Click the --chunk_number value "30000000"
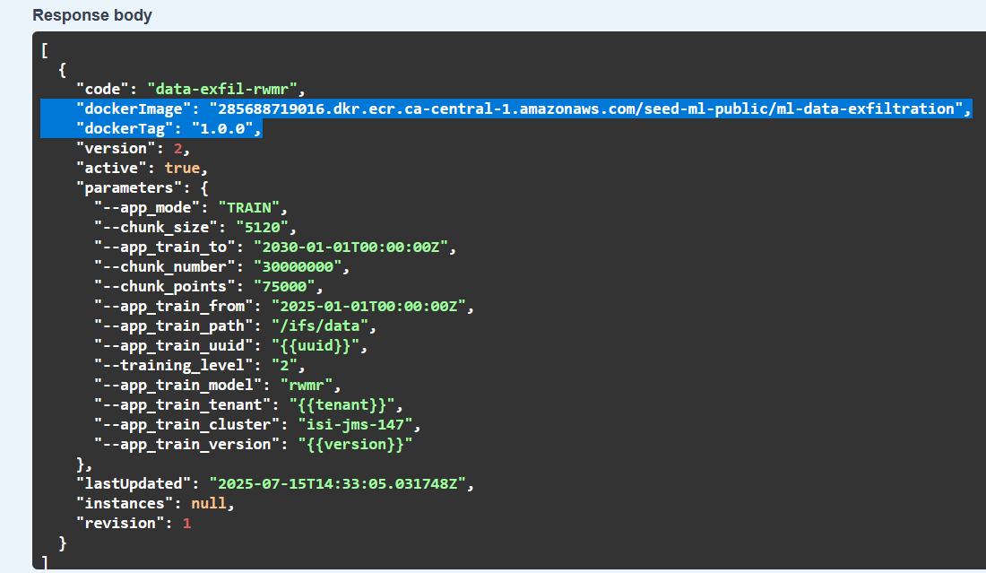Viewport: 986px width, 573px height. pyautogui.click(x=298, y=266)
